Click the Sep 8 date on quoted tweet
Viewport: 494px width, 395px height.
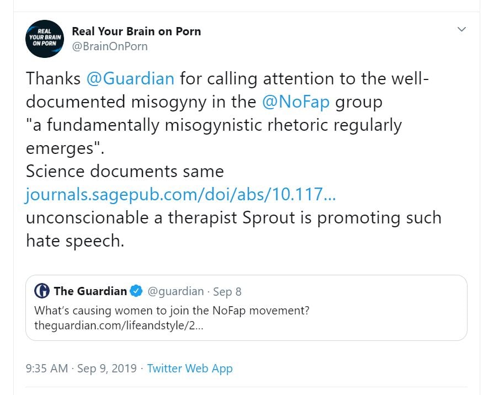[x=227, y=291]
